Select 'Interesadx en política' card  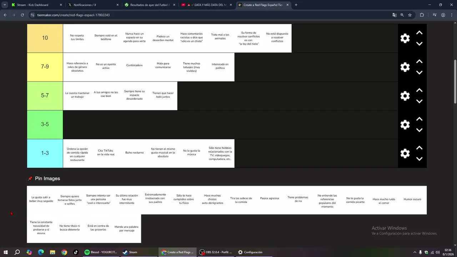coord(220,67)
